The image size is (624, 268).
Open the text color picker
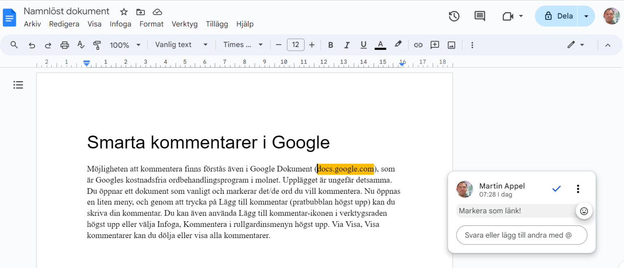pos(380,45)
